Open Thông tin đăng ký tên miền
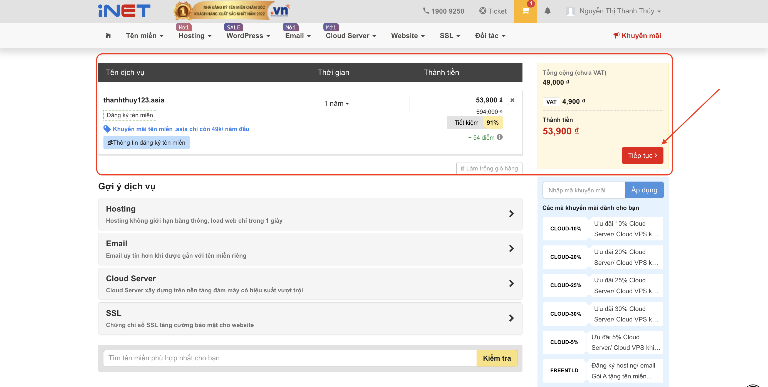 [146, 143]
